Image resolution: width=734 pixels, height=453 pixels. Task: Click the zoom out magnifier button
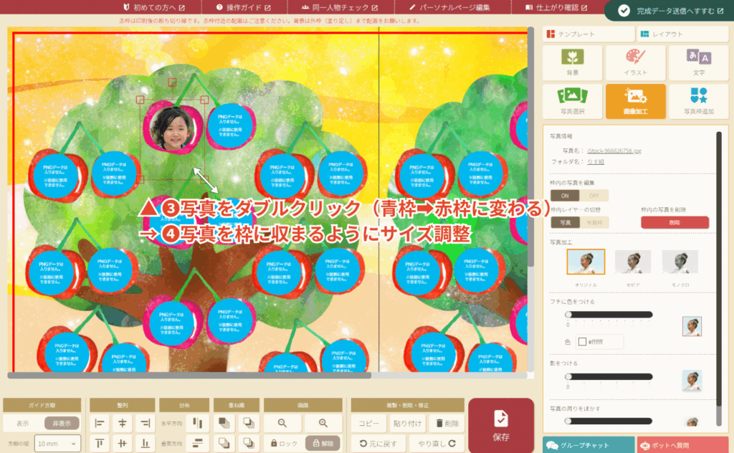pyautogui.click(x=283, y=424)
